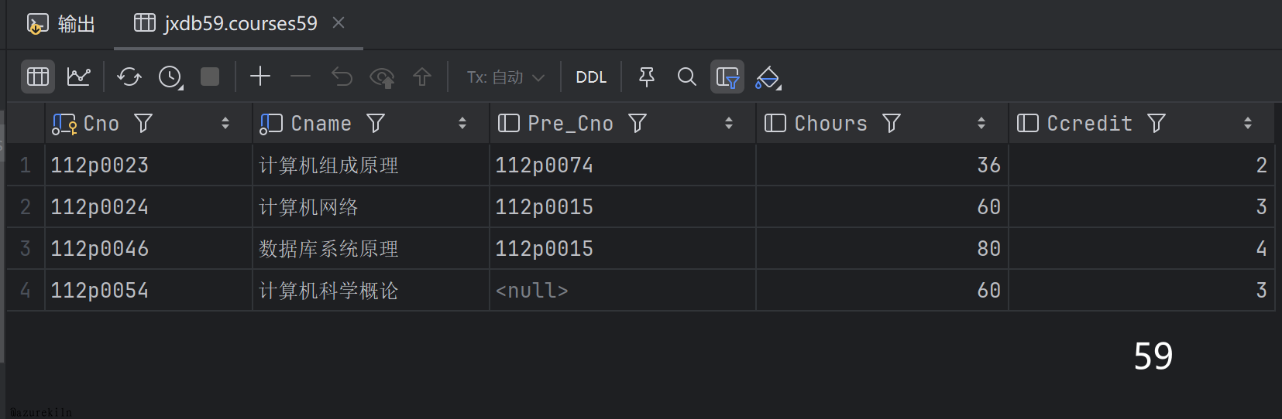Open the Tx transaction mode dropdown
This screenshot has height=419, width=1282.
pos(506,77)
